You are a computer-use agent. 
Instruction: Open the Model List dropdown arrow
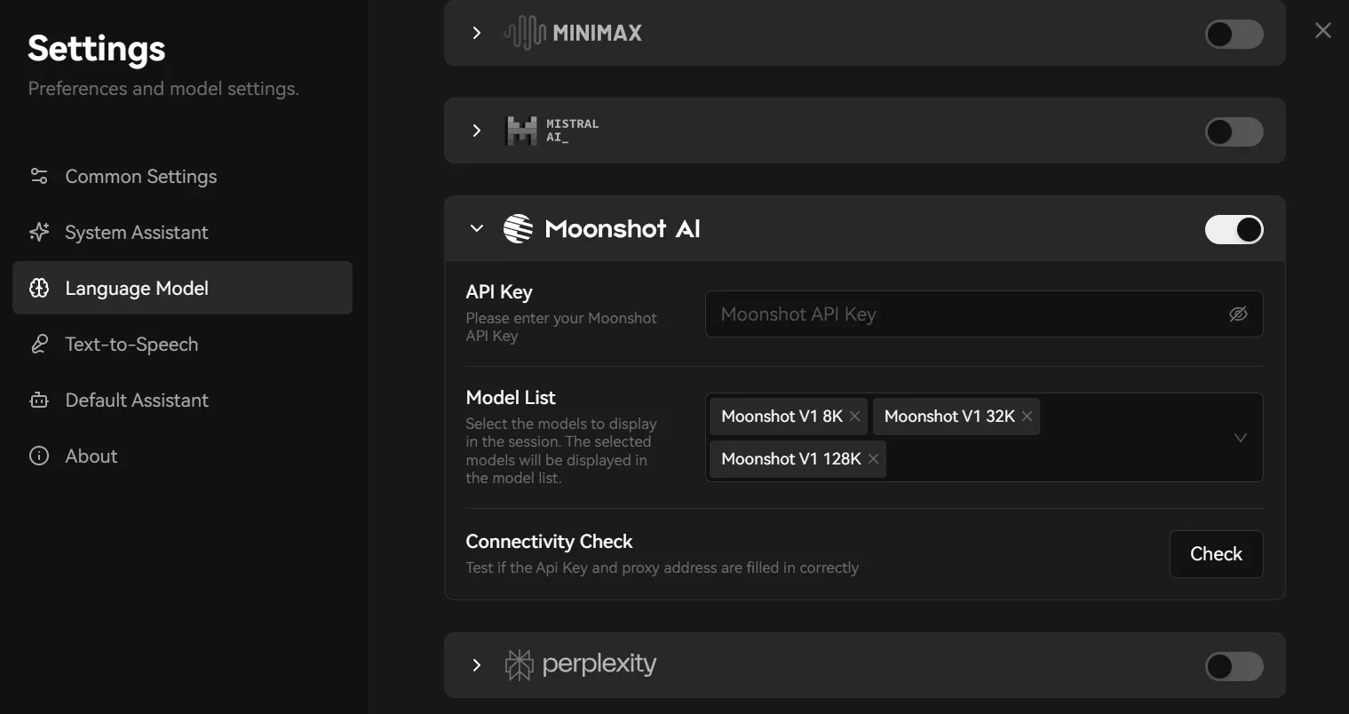[x=1241, y=438]
